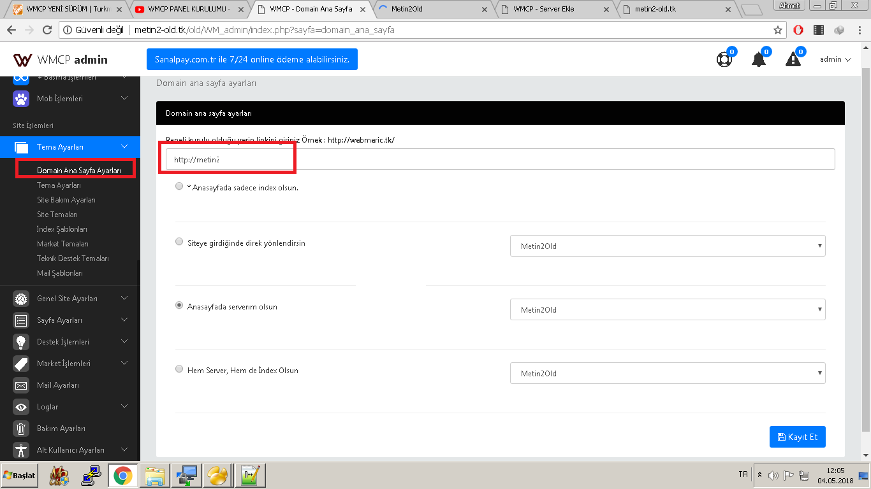Open dropdown beside 'Anasayfada serverım olsun'
Screen dimensions: 871x489
coord(668,309)
